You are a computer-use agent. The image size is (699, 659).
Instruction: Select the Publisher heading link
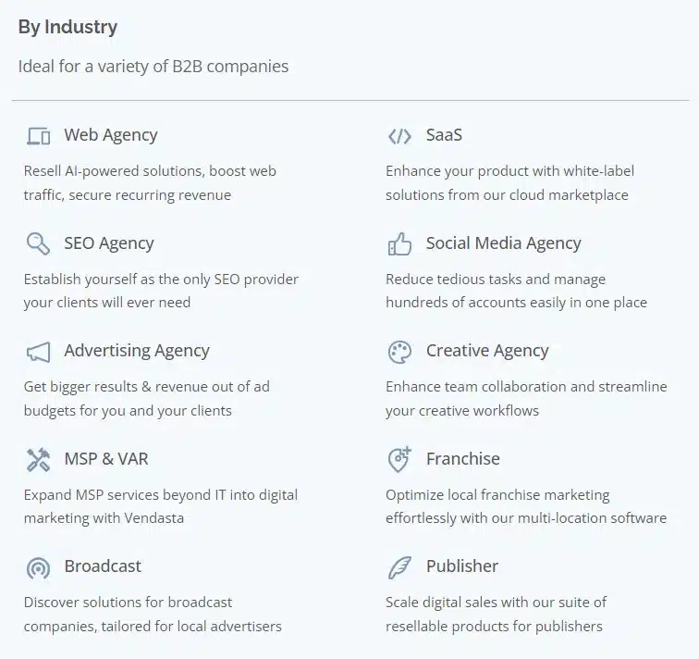click(461, 566)
